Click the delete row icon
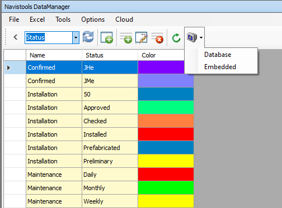 [157, 37]
